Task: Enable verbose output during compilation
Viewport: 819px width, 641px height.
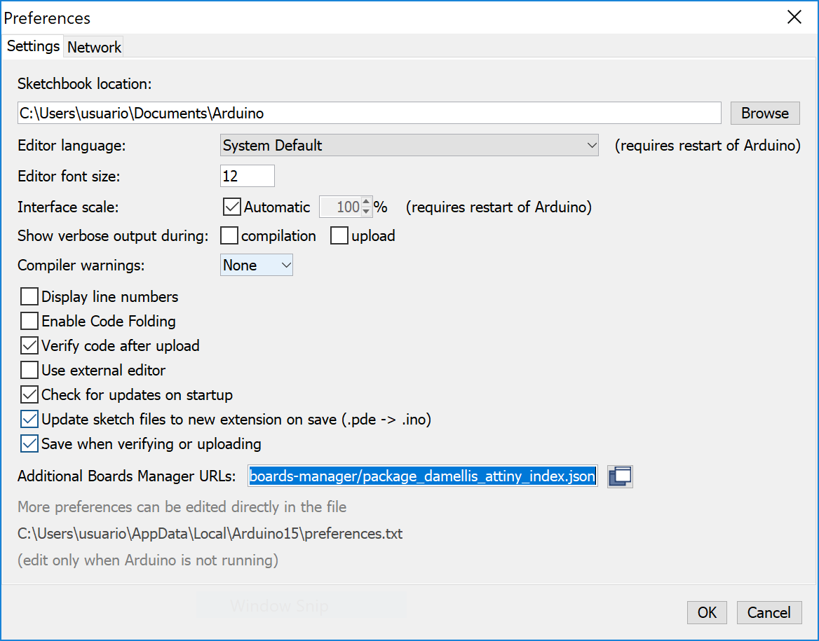Action: pos(229,236)
